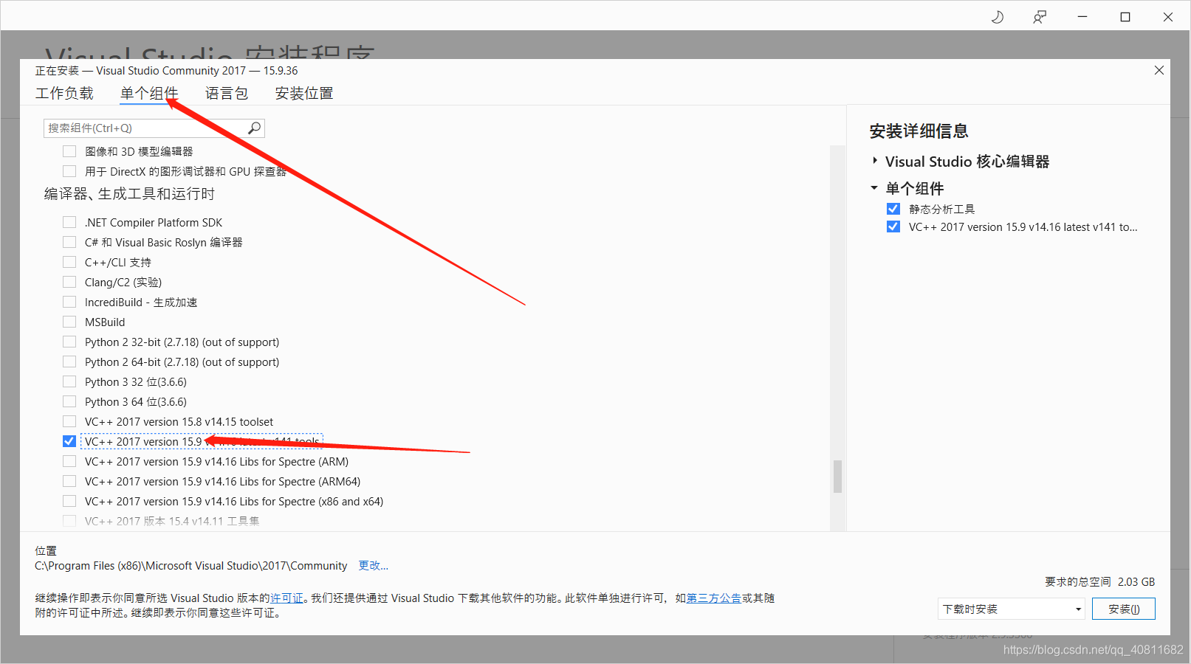The image size is (1191, 664).
Task: Check v14.16 Libs for Spectre (x86 and x64)
Action: [69, 501]
